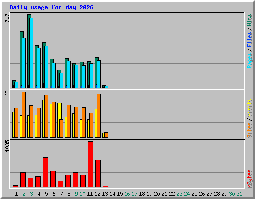
Task: Click day 17 on the x-axis
Action: pos(134,194)
